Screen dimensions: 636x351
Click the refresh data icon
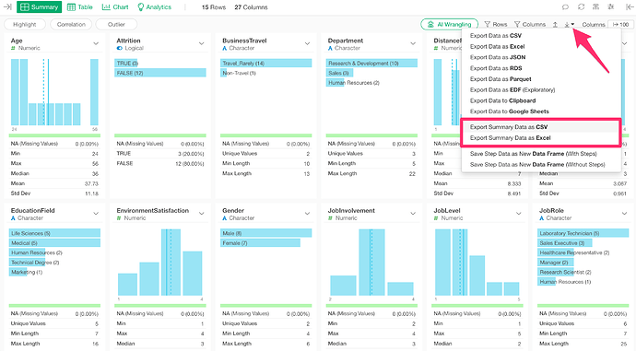tap(582, 6)
